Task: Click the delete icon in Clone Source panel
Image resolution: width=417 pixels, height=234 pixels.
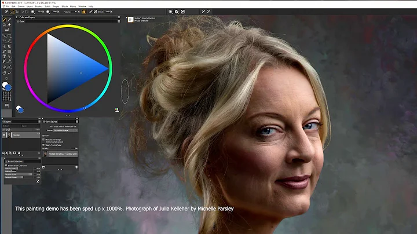Action: 76,167
